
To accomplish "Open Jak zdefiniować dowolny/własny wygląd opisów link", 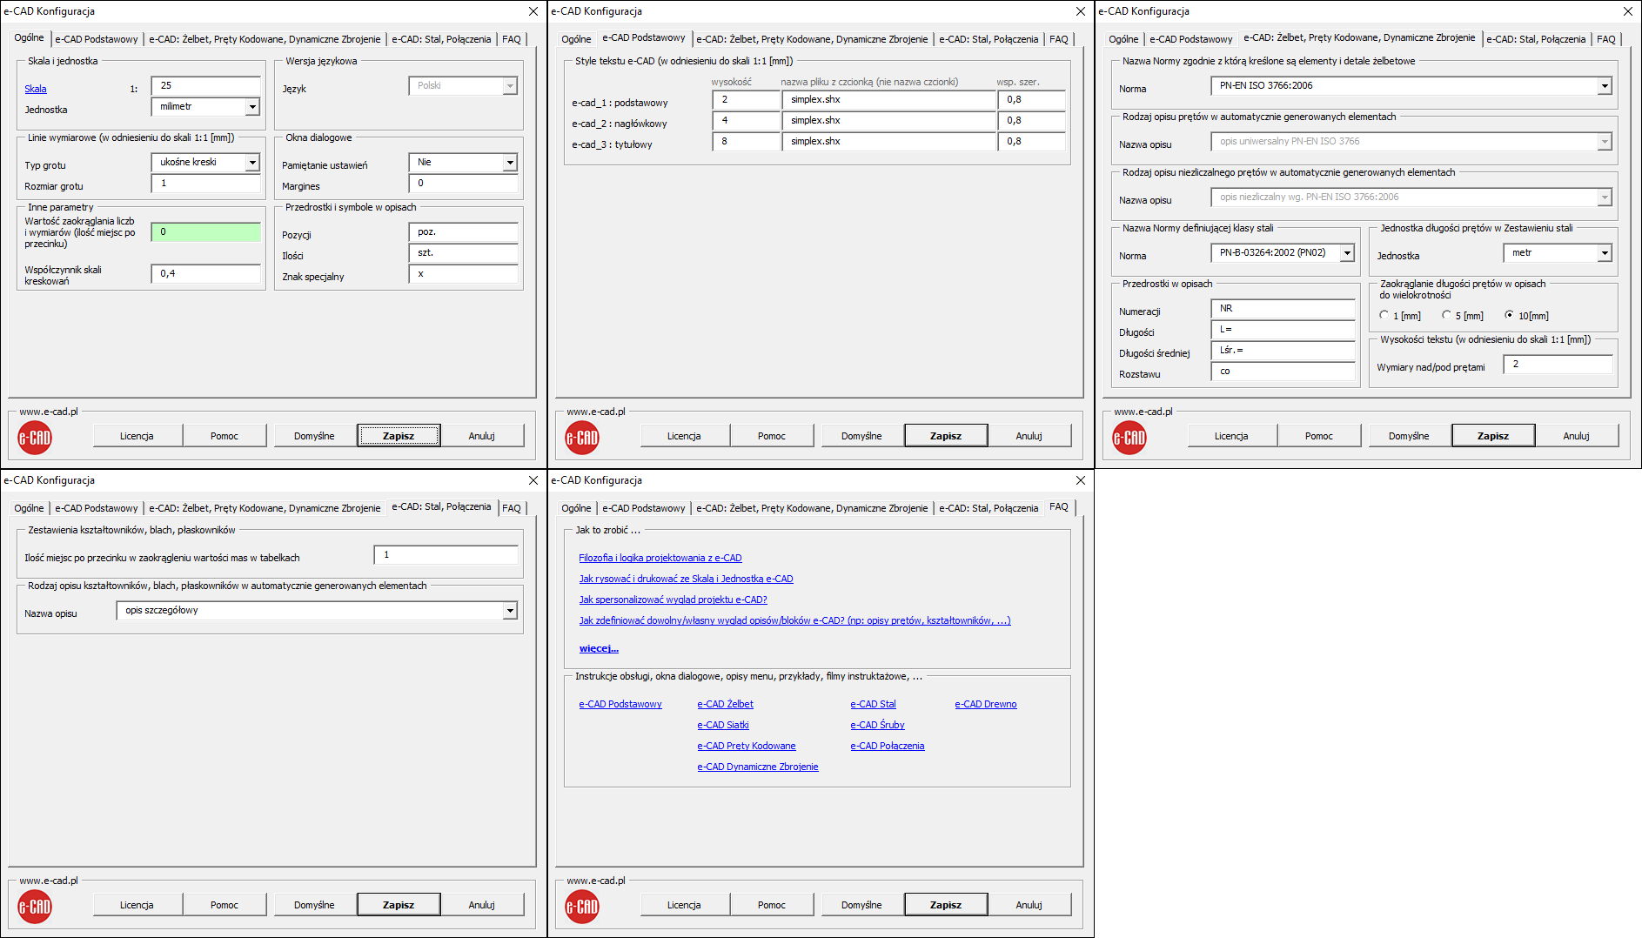I will 795,620.
